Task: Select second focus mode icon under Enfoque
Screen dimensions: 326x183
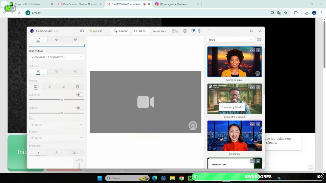Action: [57, 72]
